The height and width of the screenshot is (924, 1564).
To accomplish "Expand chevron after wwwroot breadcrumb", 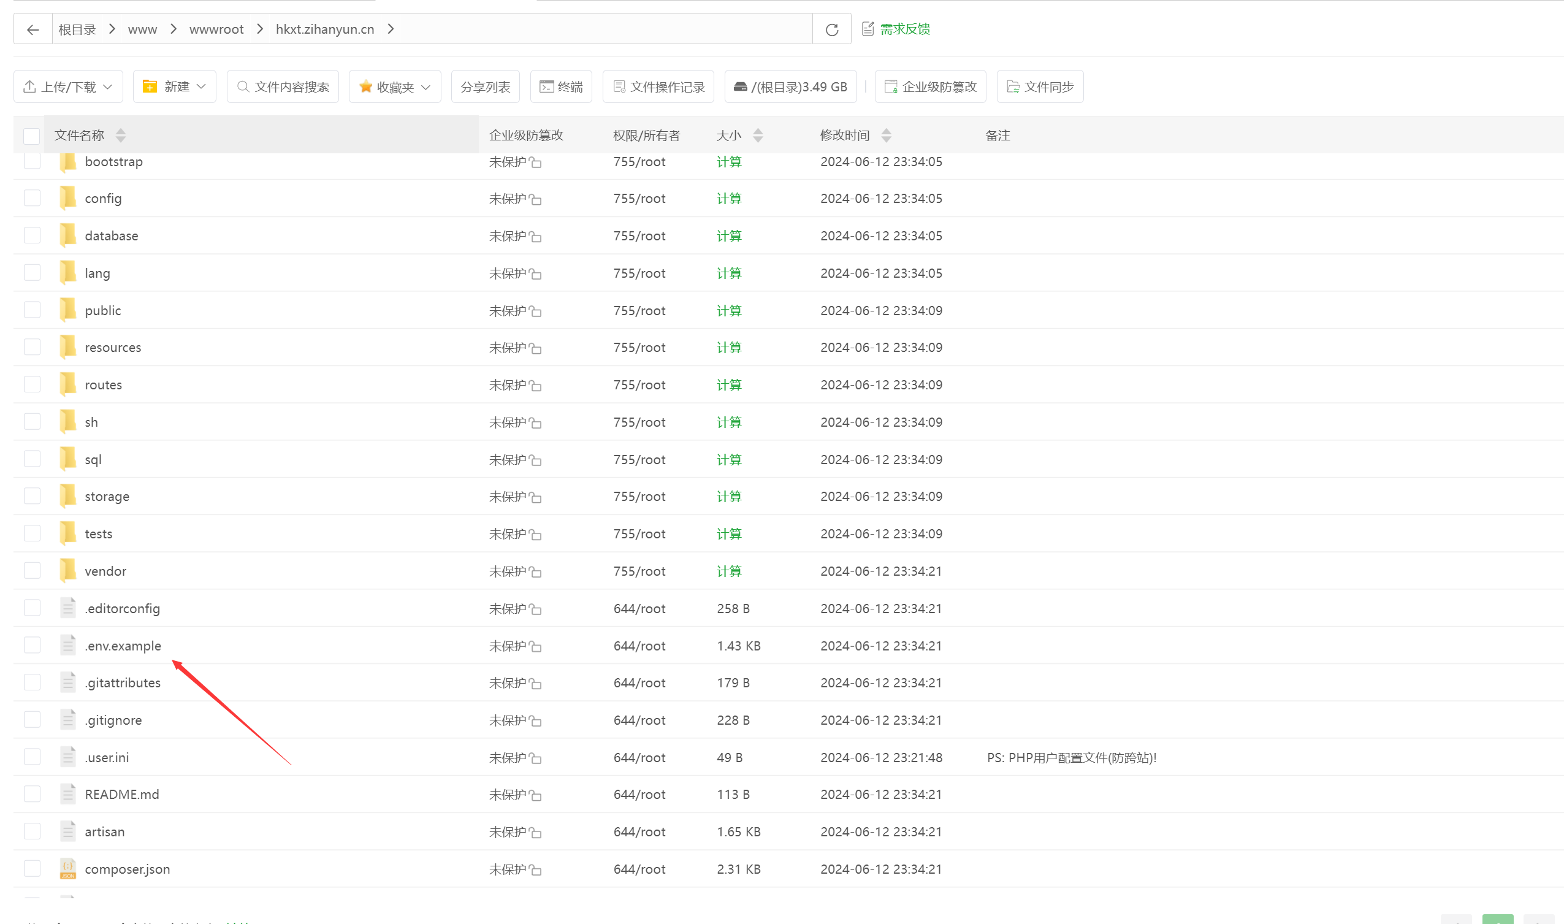I will point(260,29).
